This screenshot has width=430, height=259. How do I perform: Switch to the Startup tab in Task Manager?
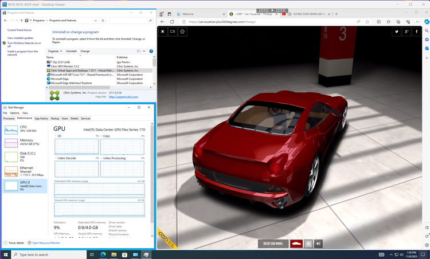[55, 119]
